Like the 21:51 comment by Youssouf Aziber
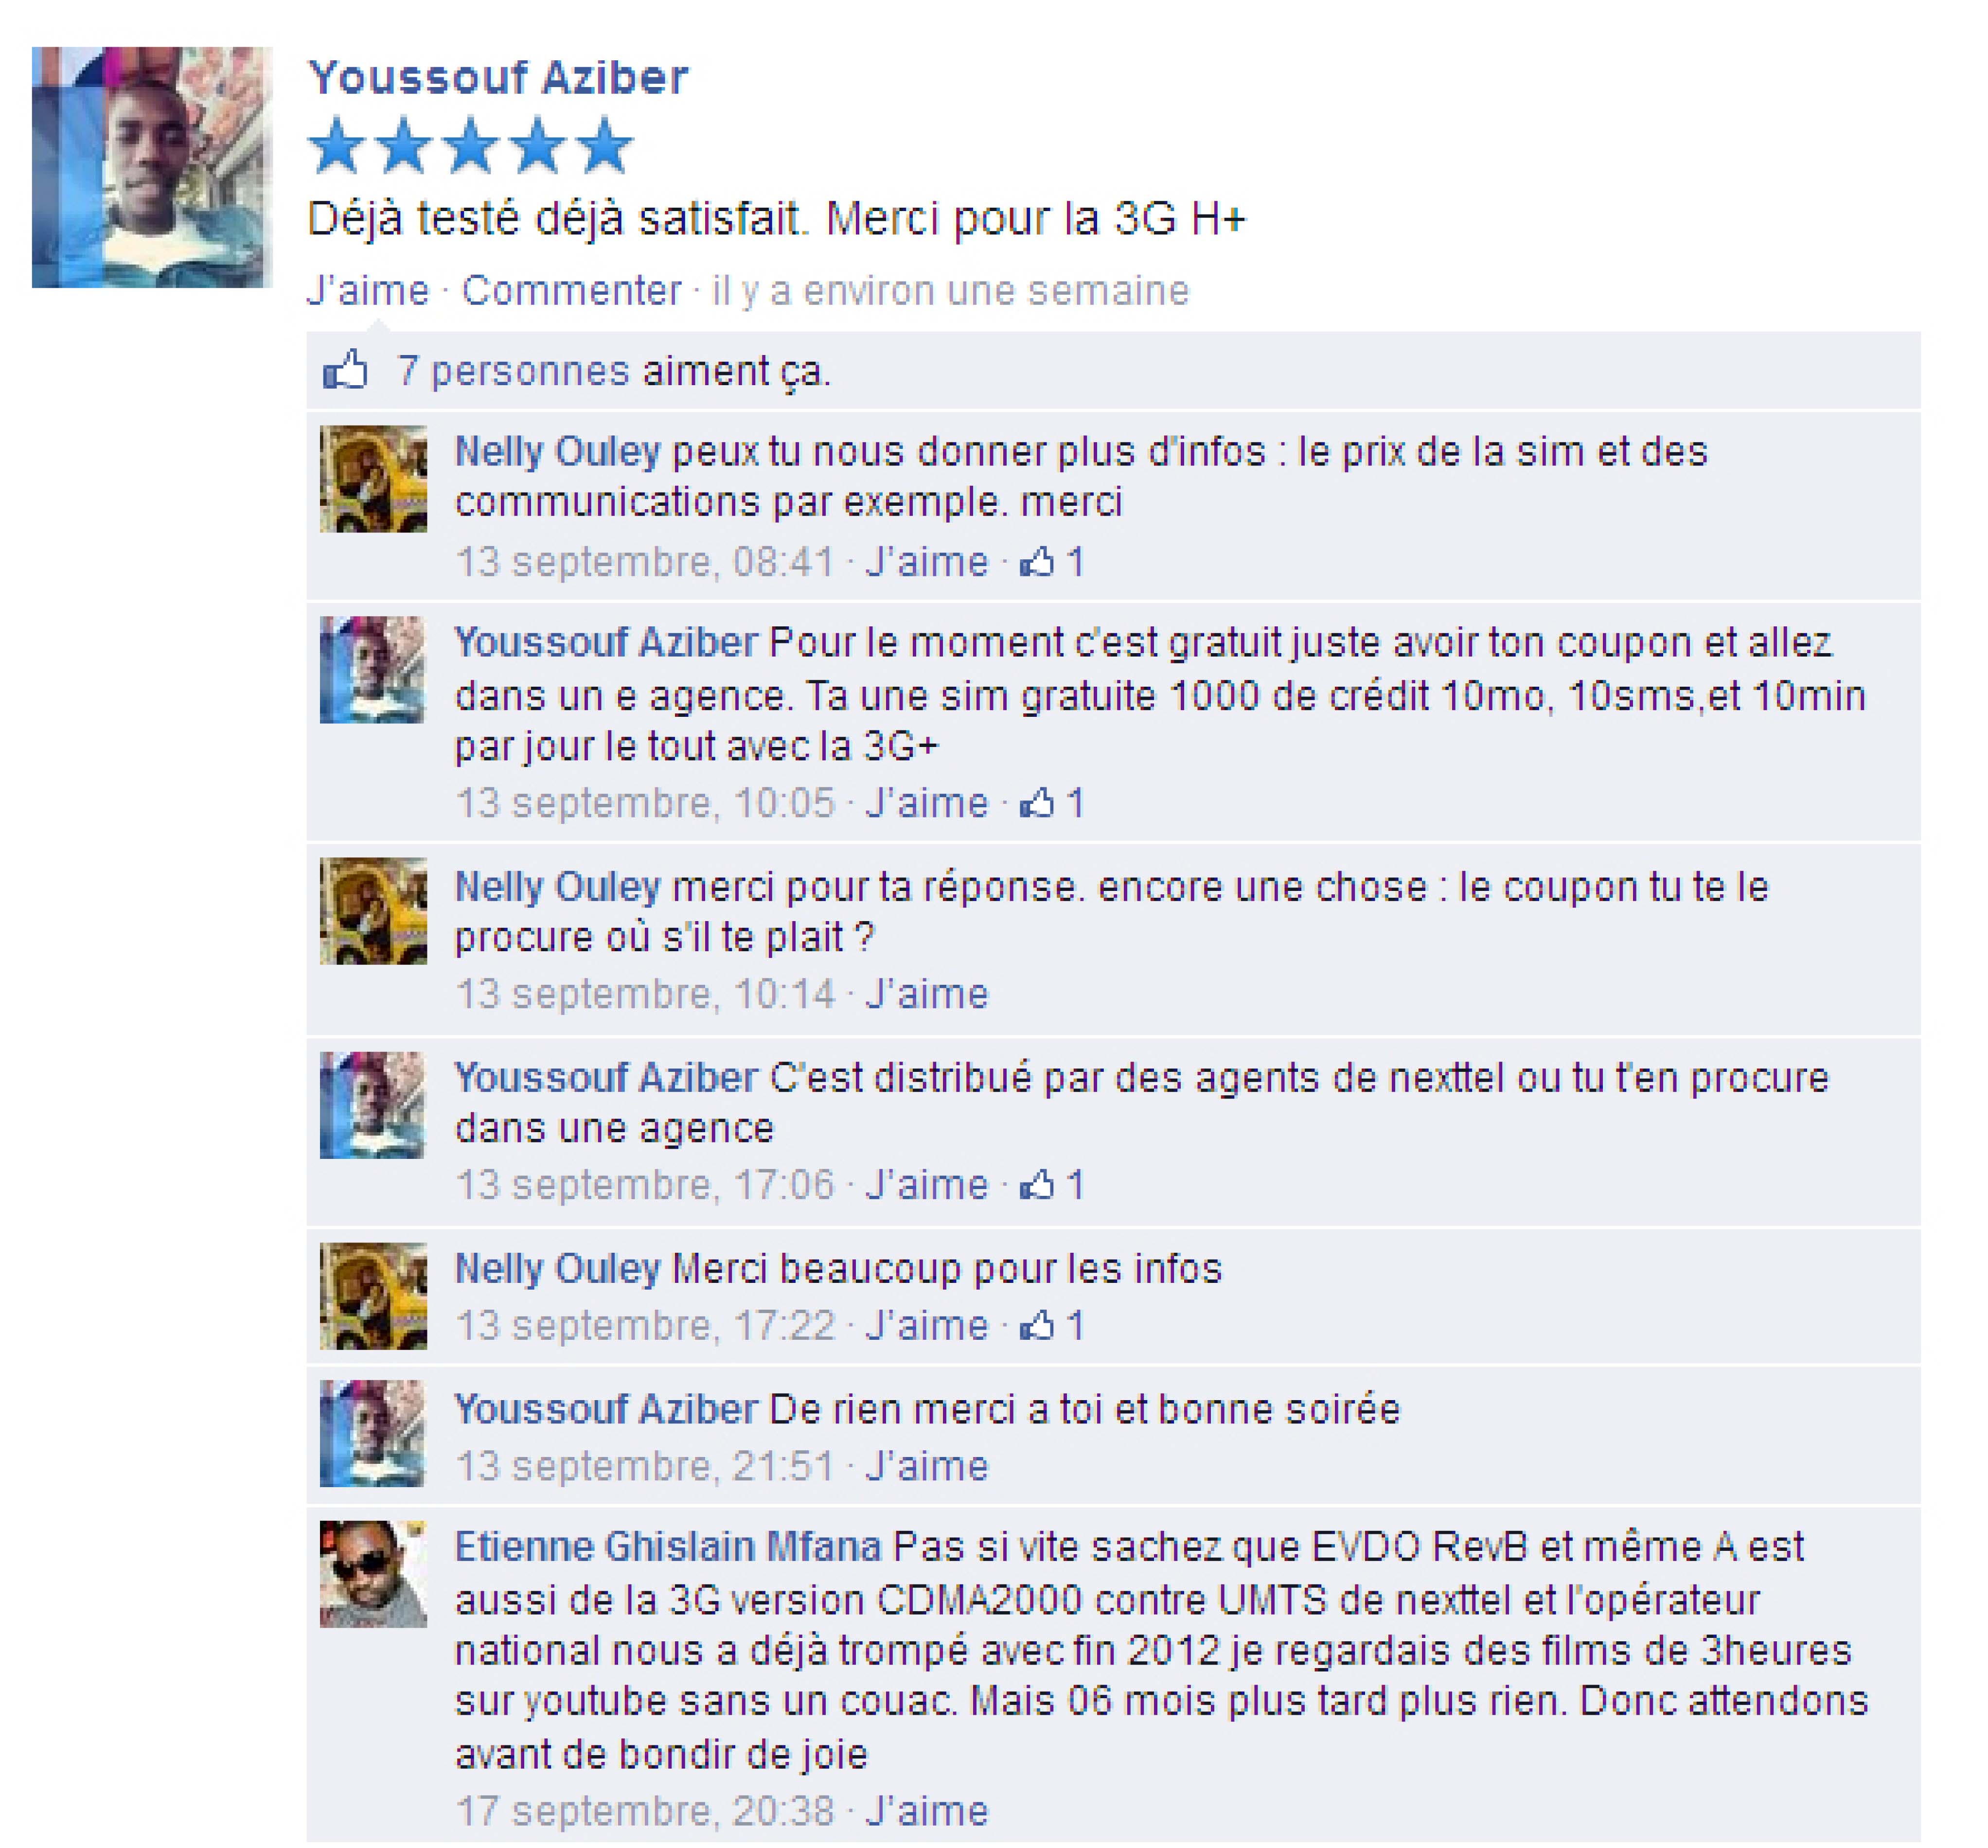 [927, 1467]
